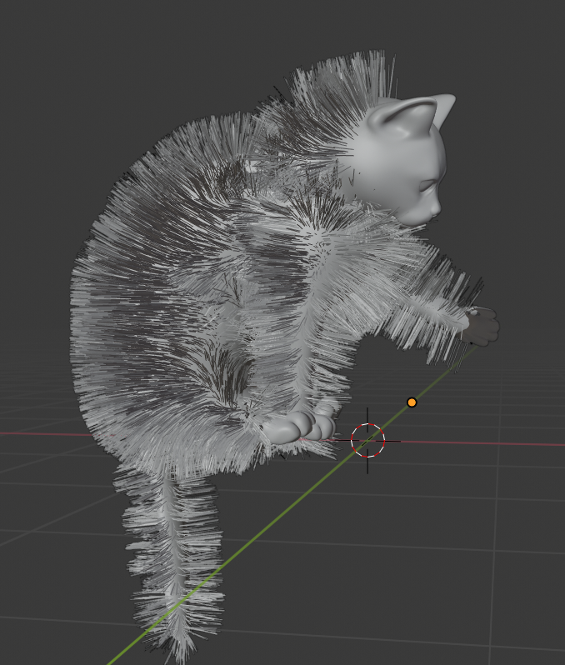Click the red X axis line right of cursor

tap(483, 442)
